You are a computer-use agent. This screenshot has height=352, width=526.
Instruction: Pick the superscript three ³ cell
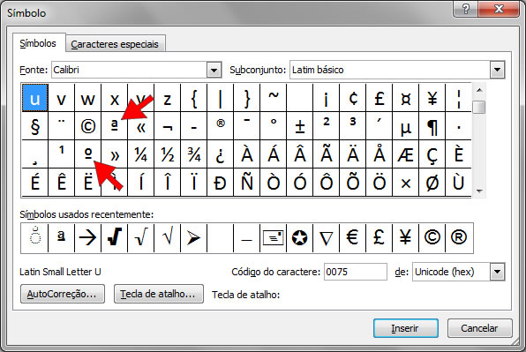pos(353,125)
